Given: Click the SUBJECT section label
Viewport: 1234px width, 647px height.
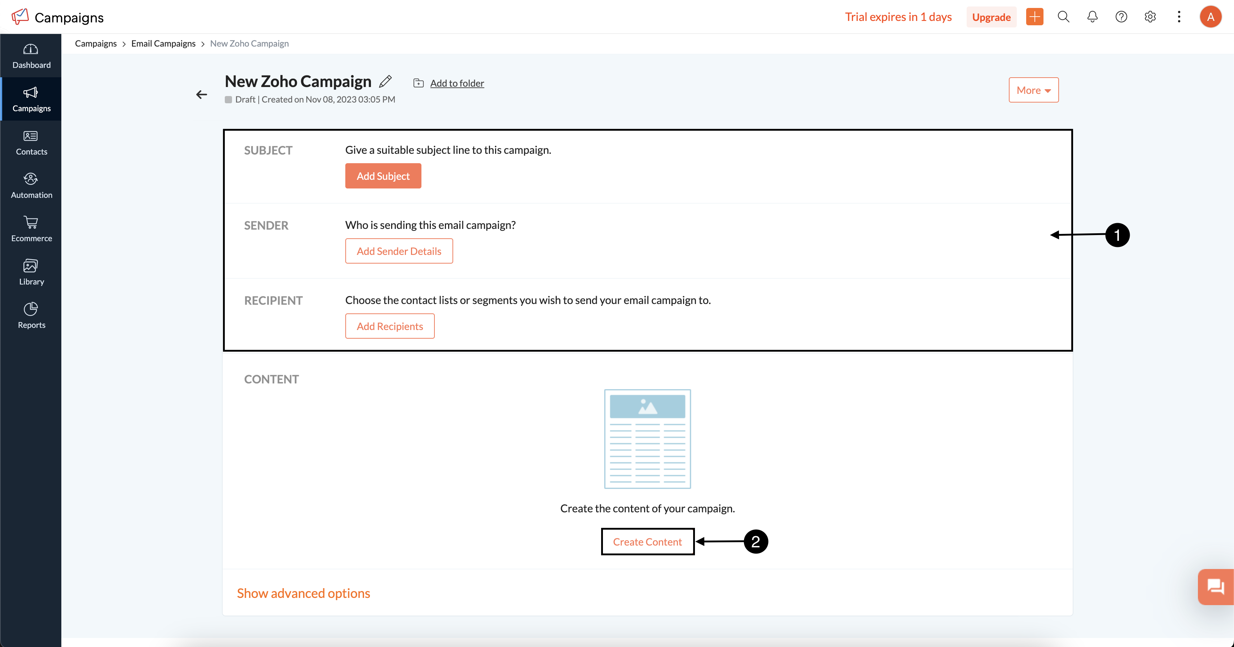Looking at the screenshot, I should click(268, 151).
